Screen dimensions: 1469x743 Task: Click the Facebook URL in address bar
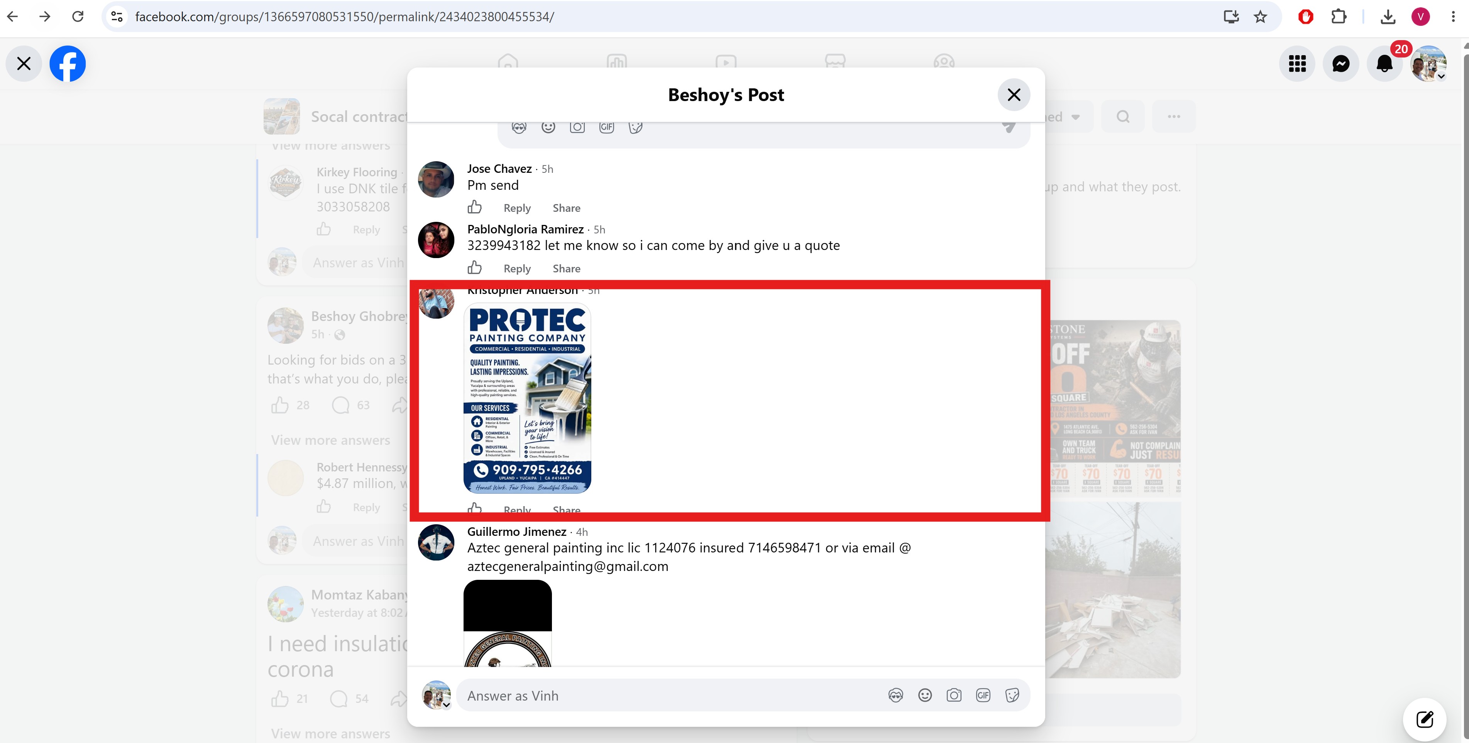[x=344, y=17]
